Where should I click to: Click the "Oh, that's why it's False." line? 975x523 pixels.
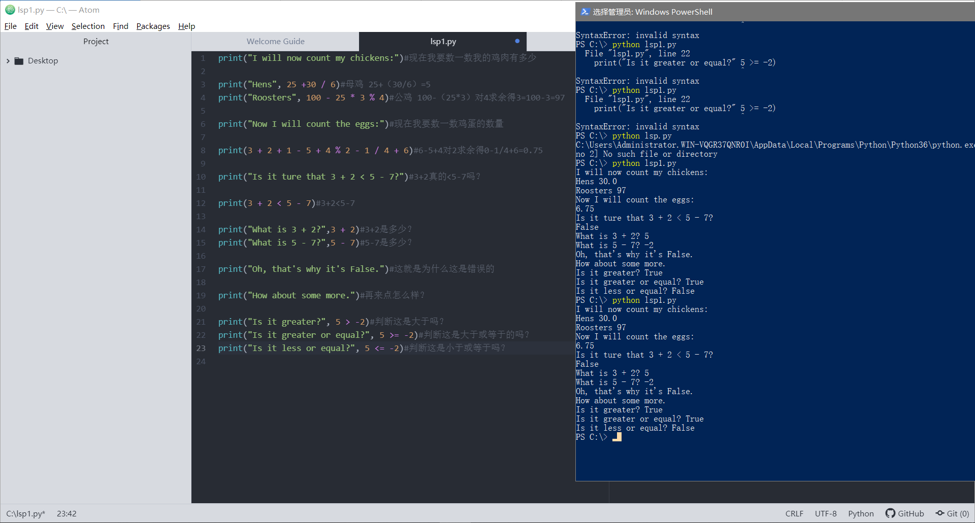pos(356,269)
